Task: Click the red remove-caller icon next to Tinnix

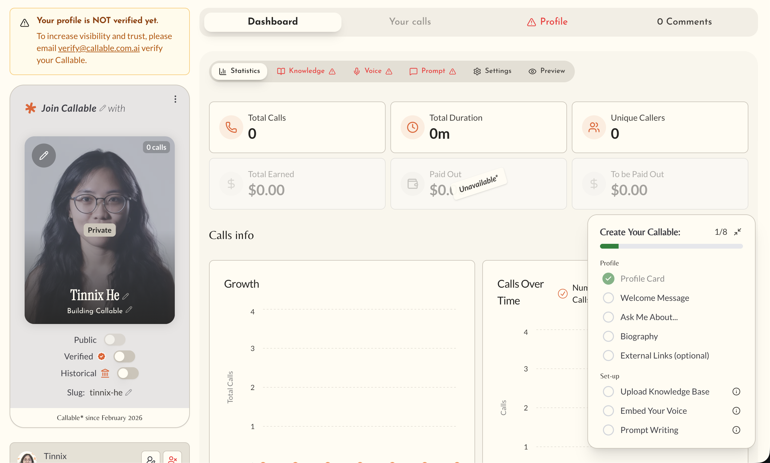Action: tap(172, 458)
